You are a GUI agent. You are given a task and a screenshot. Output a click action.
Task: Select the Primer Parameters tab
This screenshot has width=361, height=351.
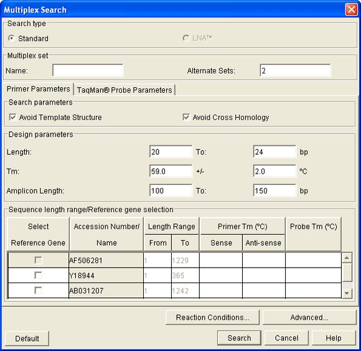coord(38,89)
